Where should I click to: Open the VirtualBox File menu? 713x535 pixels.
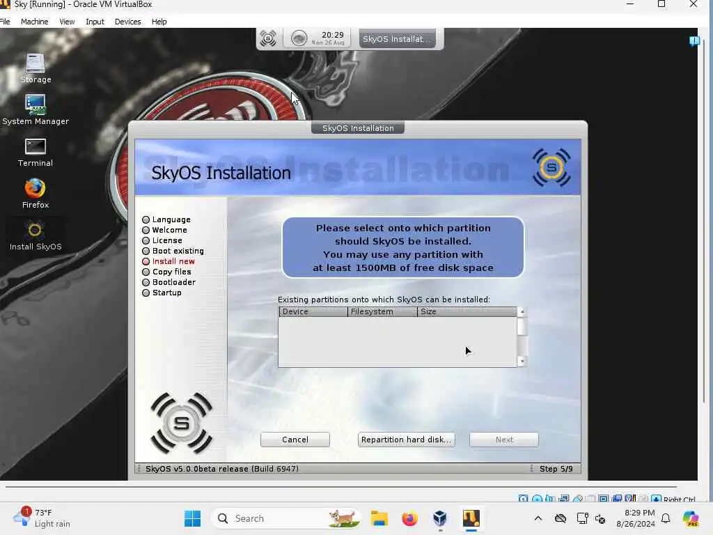click(x=5, y=22)
